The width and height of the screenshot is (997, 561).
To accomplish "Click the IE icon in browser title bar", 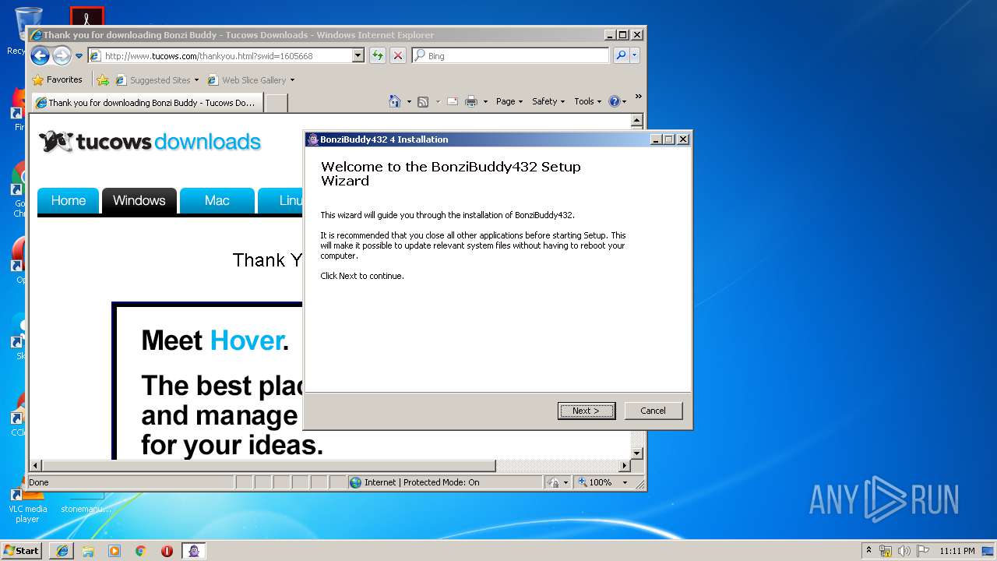I will [36, 35].
